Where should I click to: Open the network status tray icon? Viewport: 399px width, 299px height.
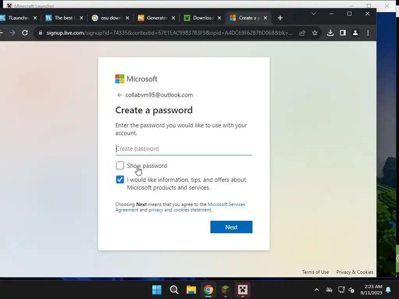pyautogui.click(x=341, y=290)
